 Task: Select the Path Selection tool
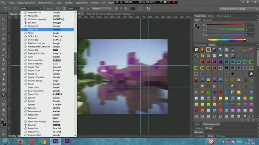(4, 99)
